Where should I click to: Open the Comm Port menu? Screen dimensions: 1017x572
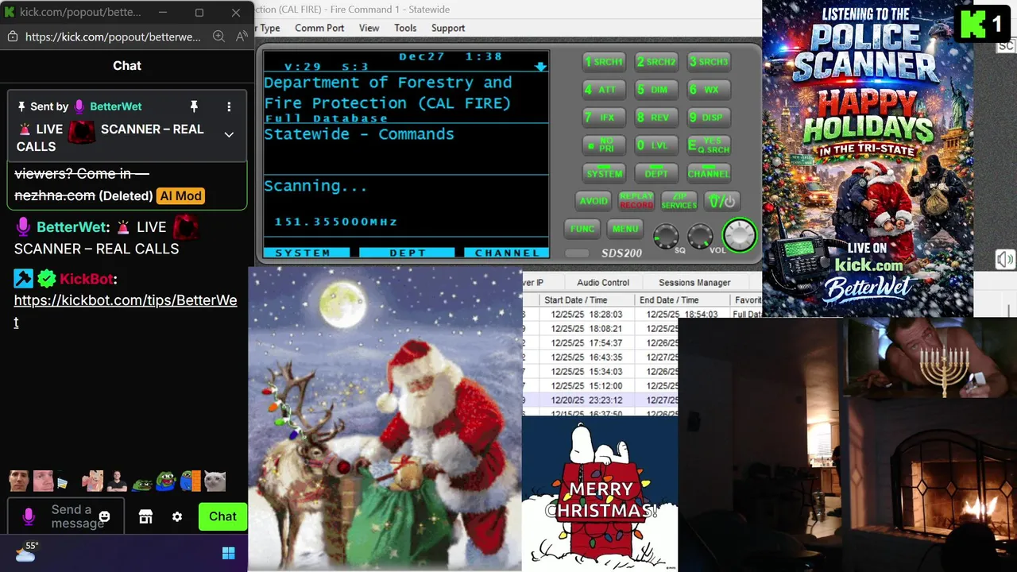pos(319,28)
